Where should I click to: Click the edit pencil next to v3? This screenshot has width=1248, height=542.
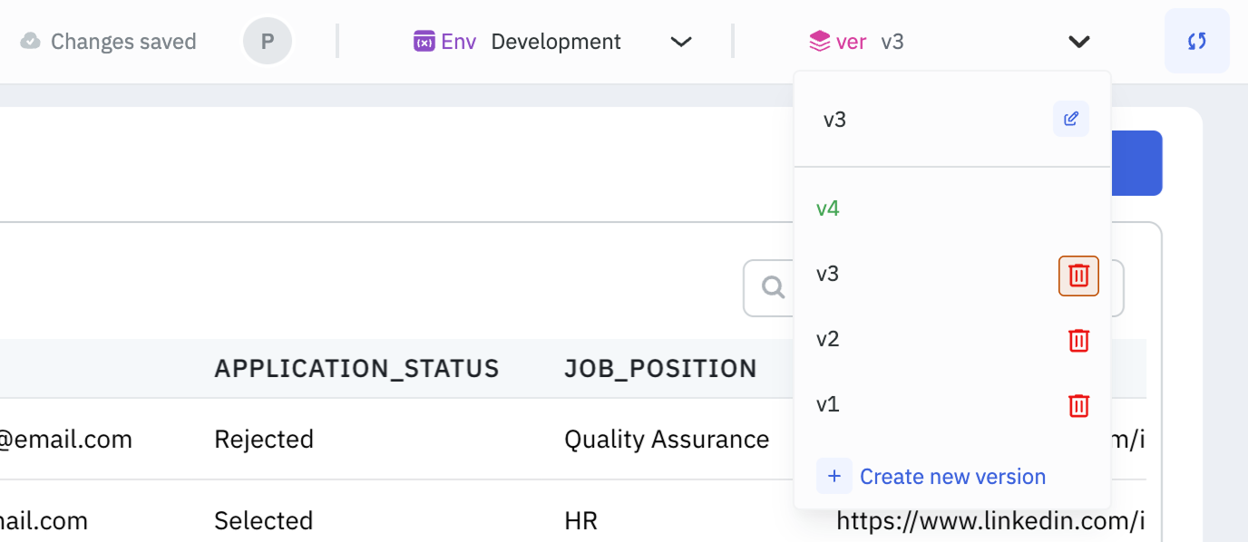[1070, 119]
